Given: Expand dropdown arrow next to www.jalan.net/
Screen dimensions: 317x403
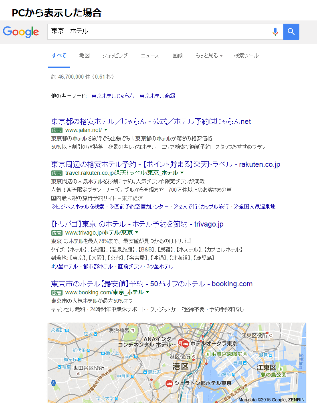Looking at the screenshot, I should click(x=105, y=130).
